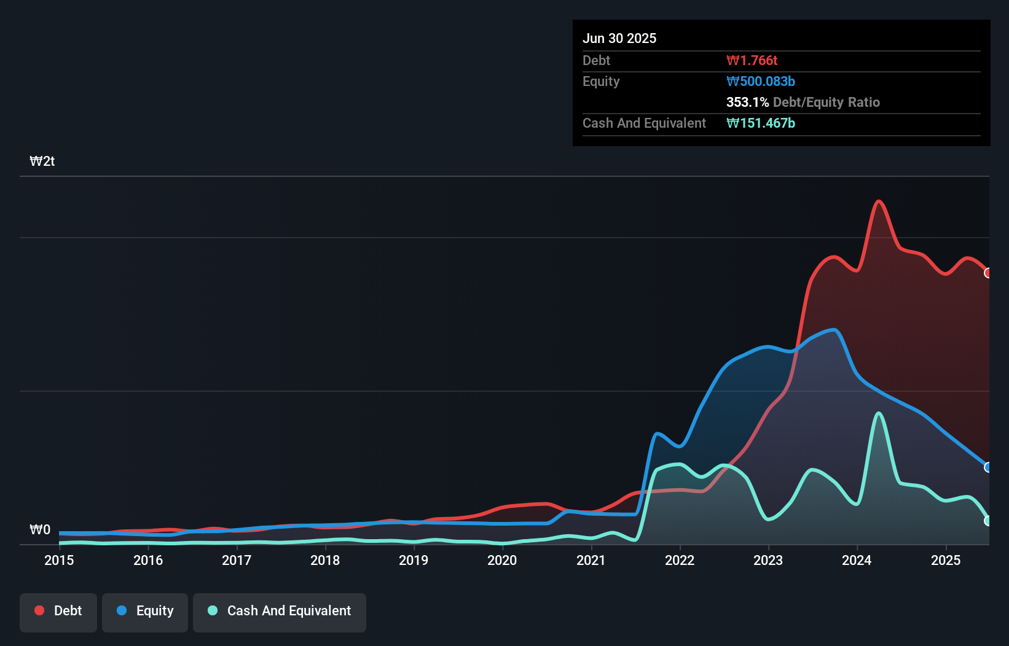Screen dimensions: 1009x646
Task: Select the blue Equity endpoint marker on chart
Action: [988, 467]
